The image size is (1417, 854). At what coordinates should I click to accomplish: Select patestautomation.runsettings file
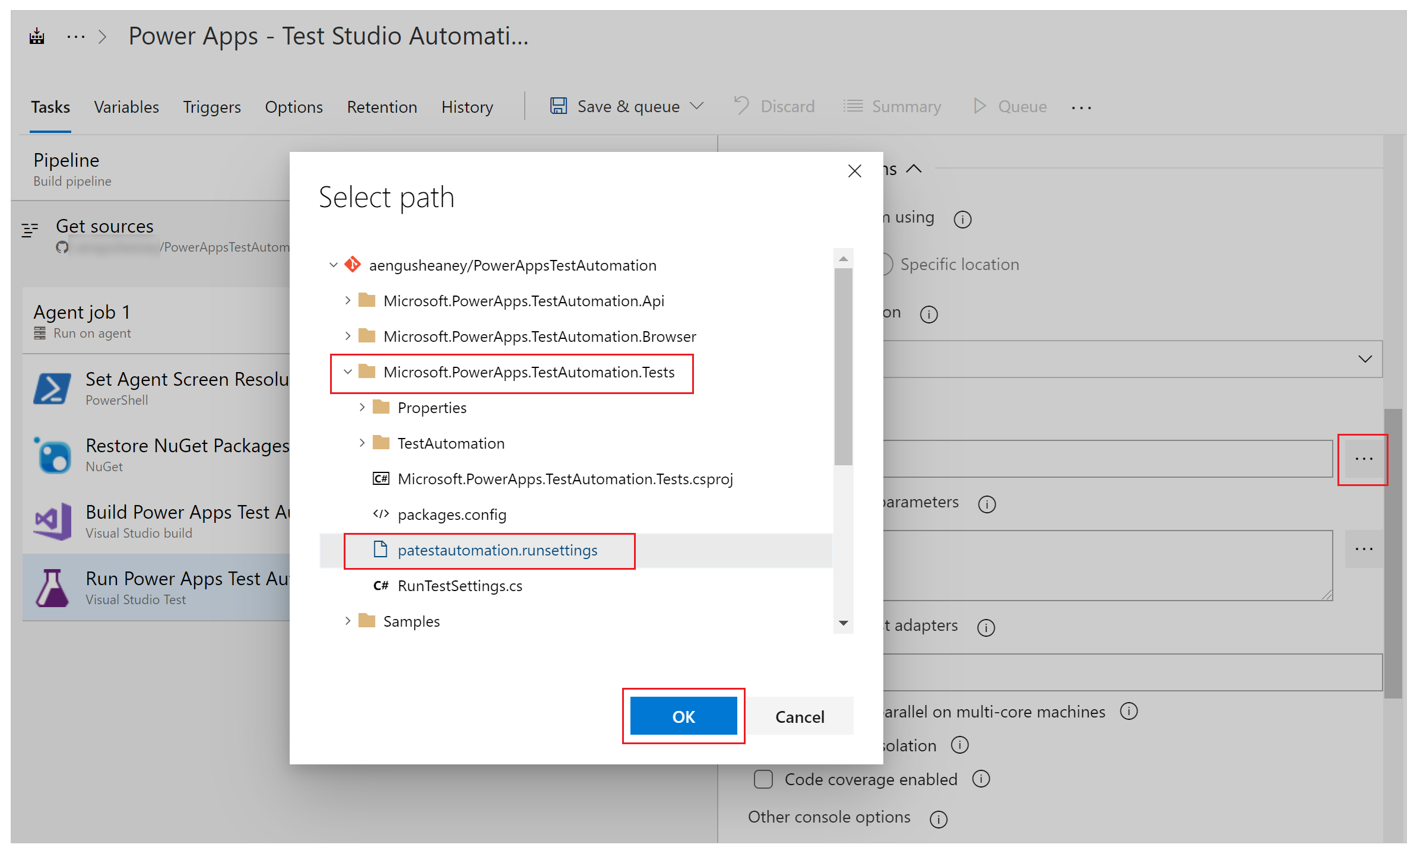tap(496, 550)
